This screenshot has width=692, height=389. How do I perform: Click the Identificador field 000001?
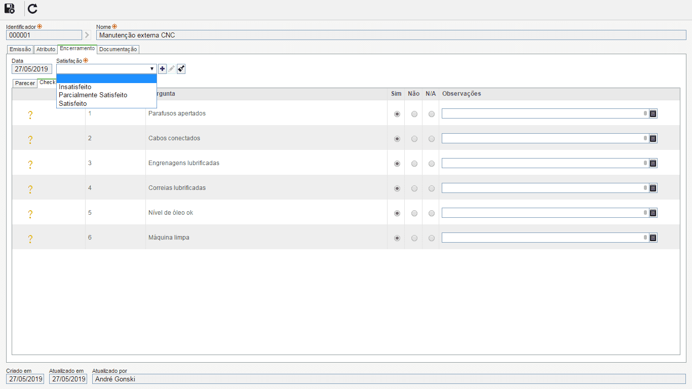coord(44,35)
